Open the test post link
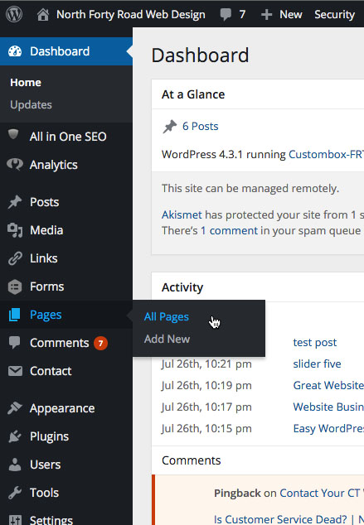364x525 pixels. [315, 343]
